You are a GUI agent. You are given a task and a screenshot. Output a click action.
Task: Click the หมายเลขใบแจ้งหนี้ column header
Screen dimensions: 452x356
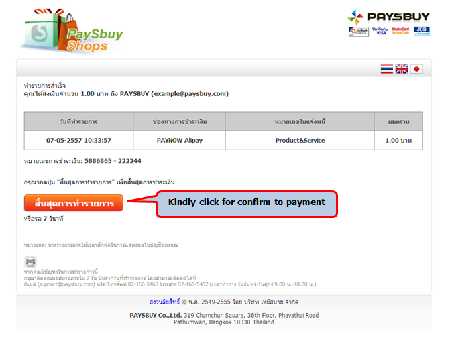point(300,121)
